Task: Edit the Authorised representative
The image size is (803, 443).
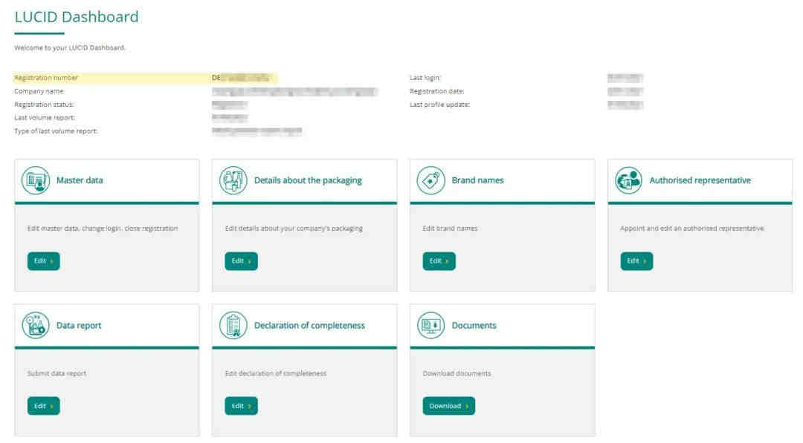Action: pos(636,261)
